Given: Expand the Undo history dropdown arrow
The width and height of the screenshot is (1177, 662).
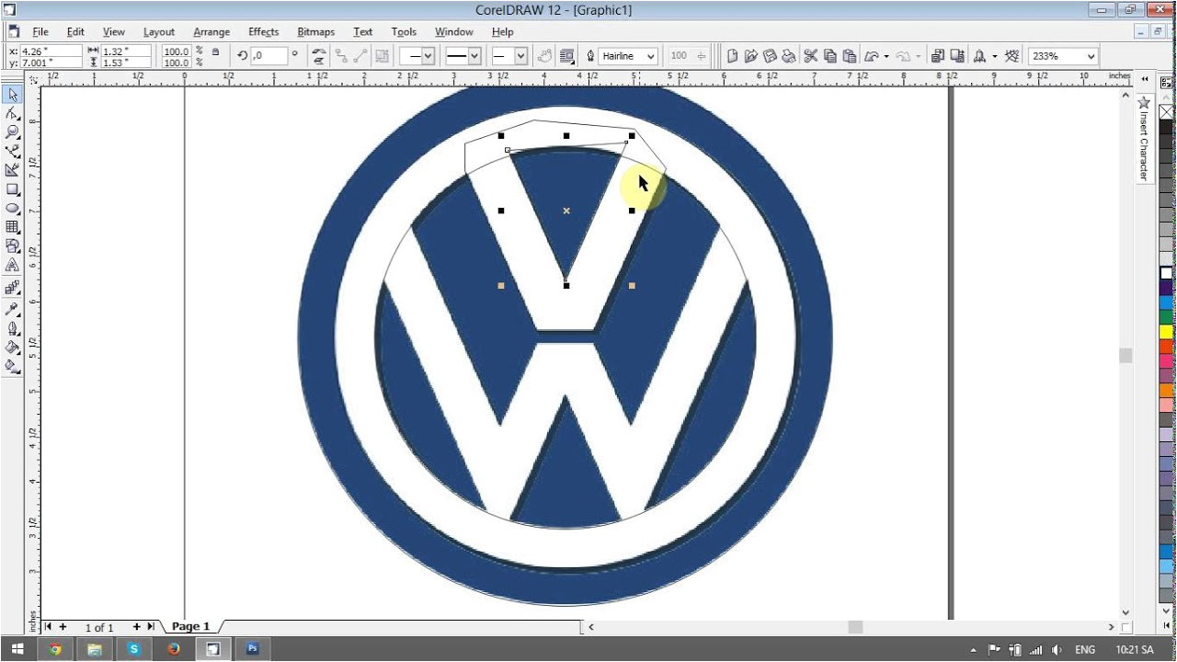Looking at the screenshot, I should click(886, 56).
